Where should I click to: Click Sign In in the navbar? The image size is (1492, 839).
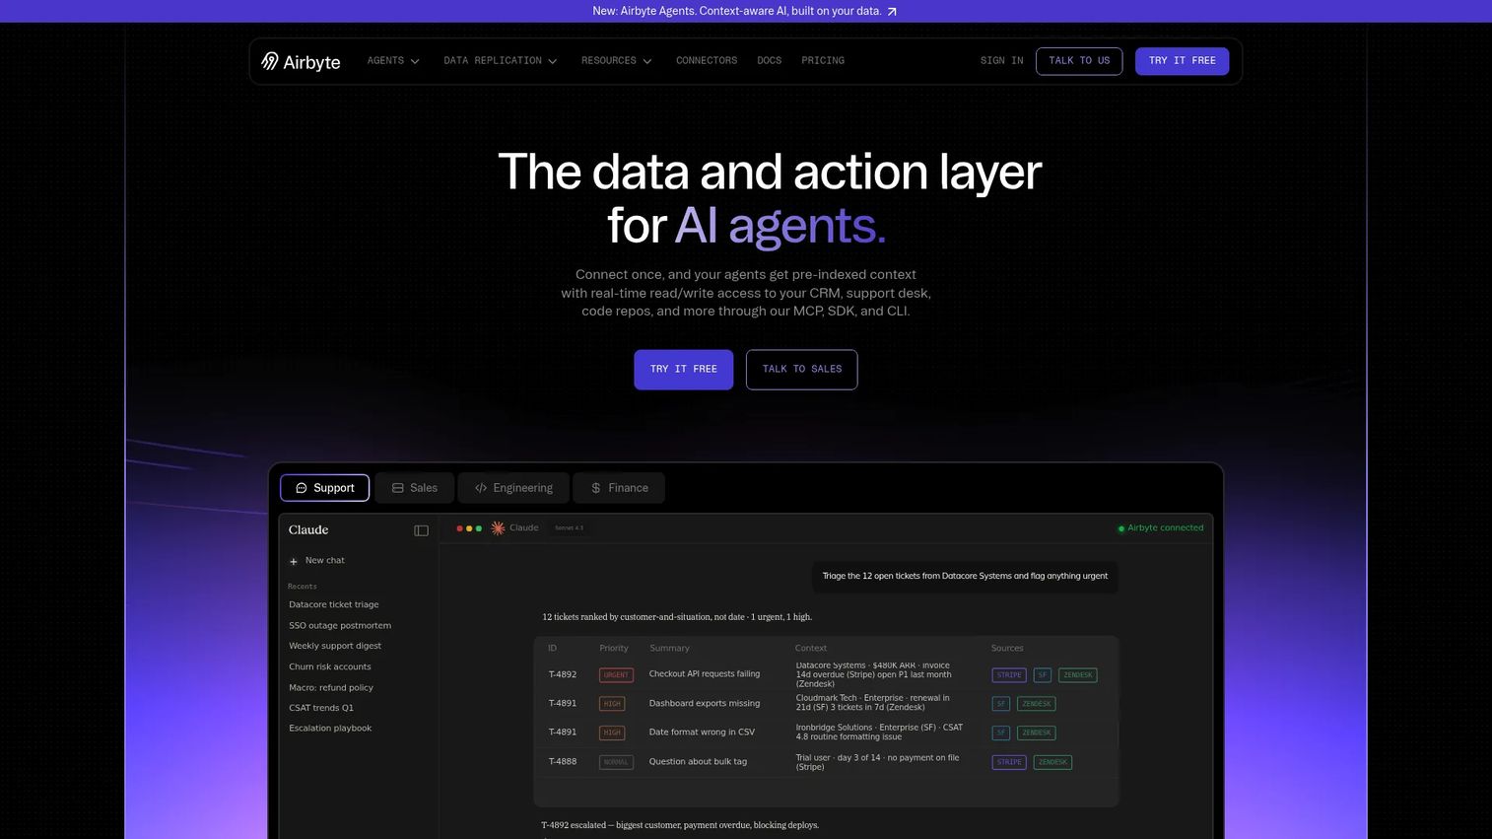(1002, 61)
